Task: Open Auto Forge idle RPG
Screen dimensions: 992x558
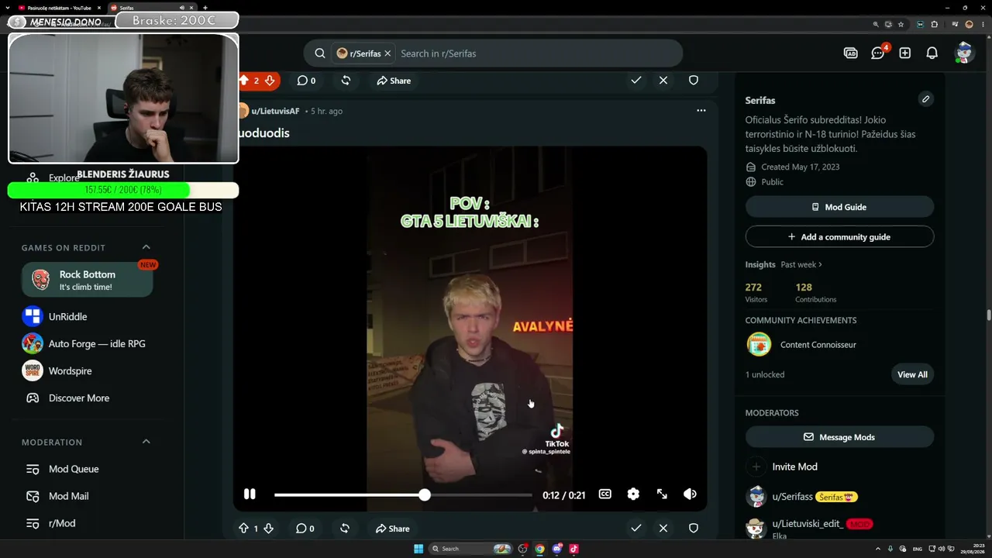Action: [x=97, y=343]
